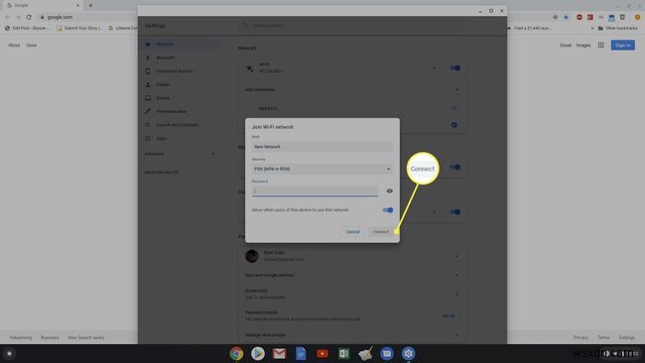The image size is (645, 363).
Task: Click Set up for Parental controls
Action: 448,315
